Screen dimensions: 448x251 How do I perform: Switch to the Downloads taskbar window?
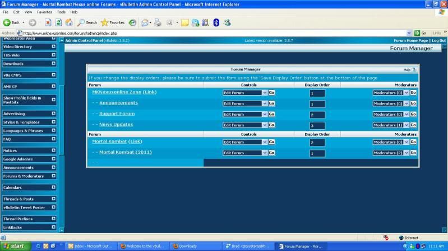coord(196,246)
